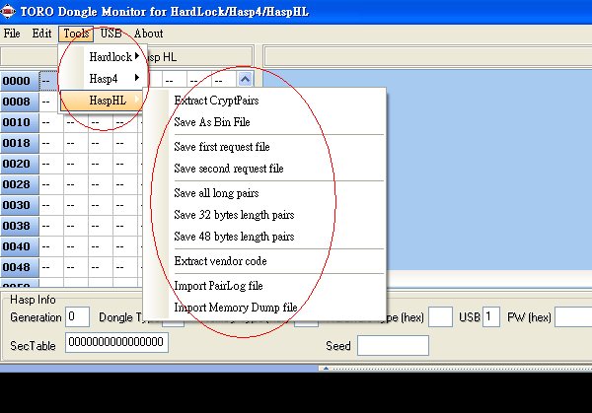The height and width of the screenshot is (413, 592).
Task: Select row header 0028
Action: 20,184
